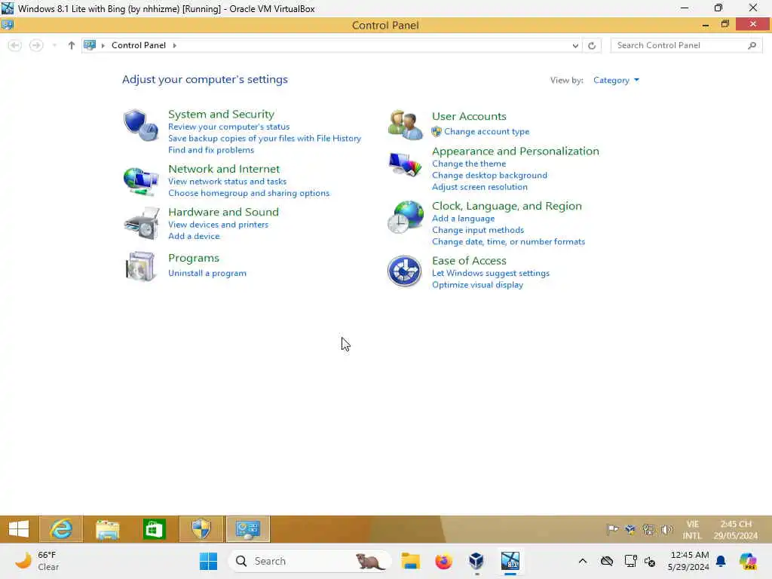Open User Accounts category
The image size is (772, 579).
pyautogui.click(x=469, y=116)
